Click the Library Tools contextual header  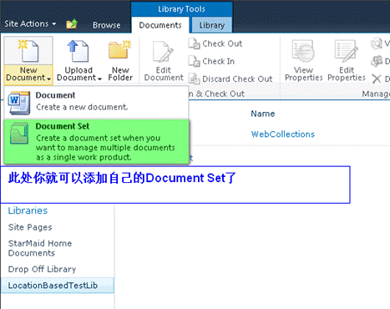(x=181, y=9)
